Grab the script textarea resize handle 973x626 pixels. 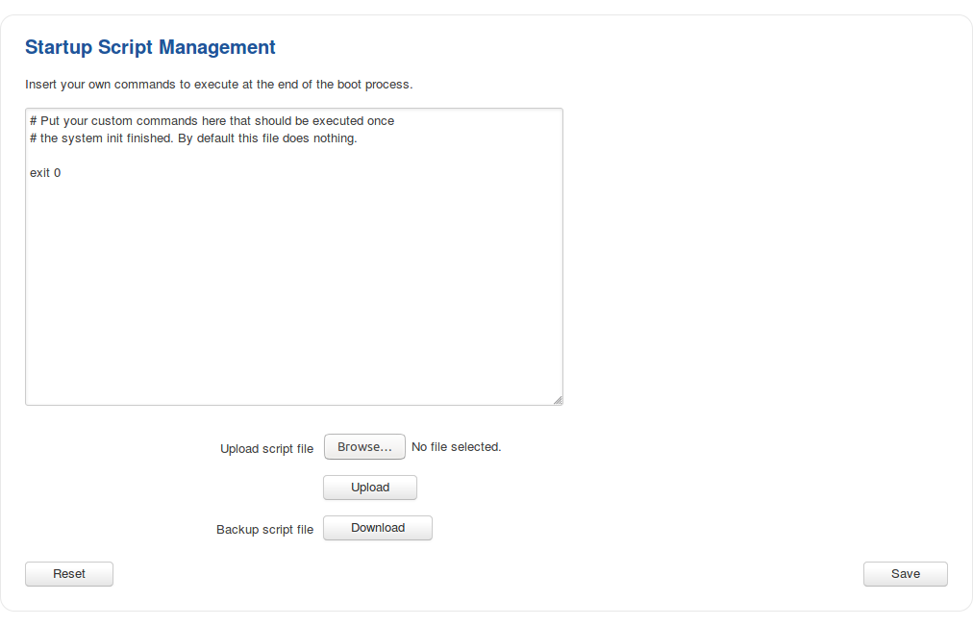(x=557, y=399)
